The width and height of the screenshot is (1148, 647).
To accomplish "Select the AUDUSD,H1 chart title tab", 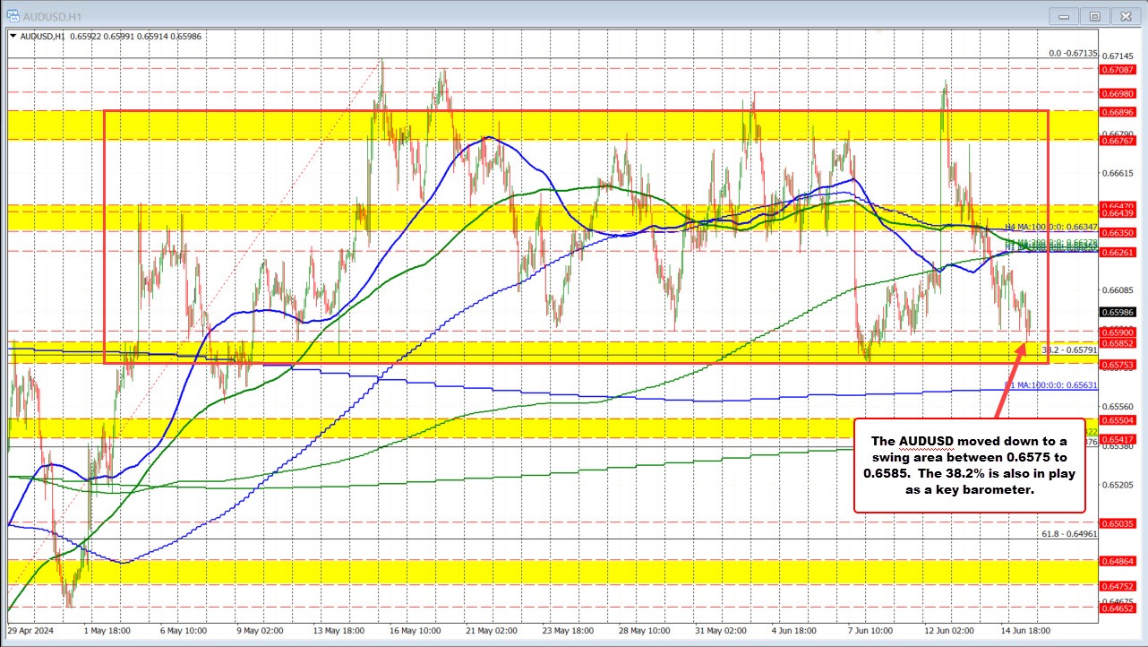I will click(52, 15).
